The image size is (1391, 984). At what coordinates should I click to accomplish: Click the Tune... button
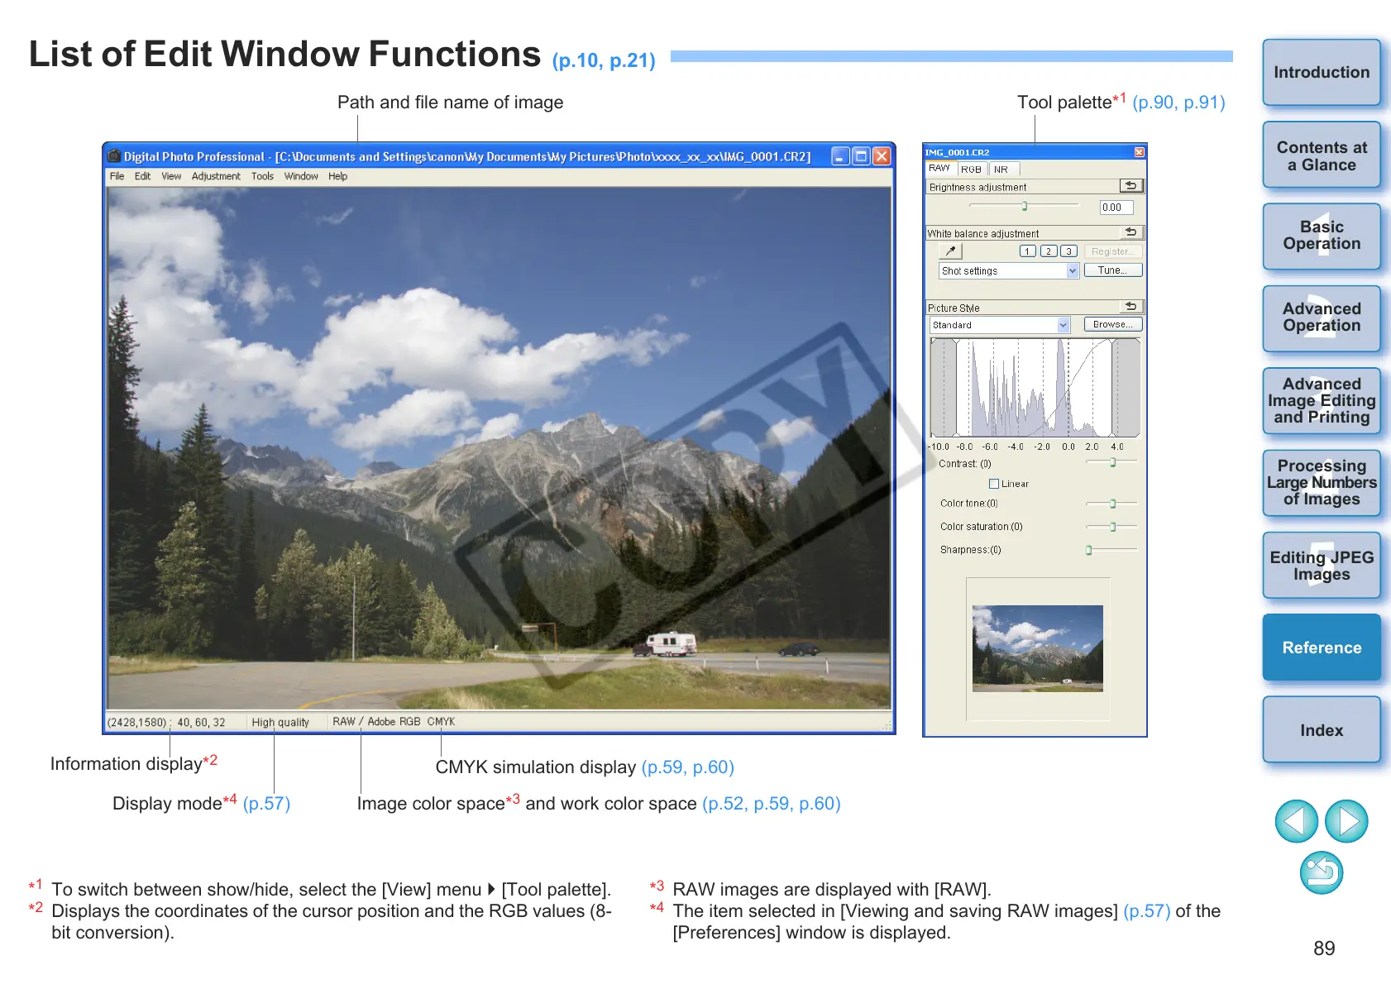click(1112, 270)
